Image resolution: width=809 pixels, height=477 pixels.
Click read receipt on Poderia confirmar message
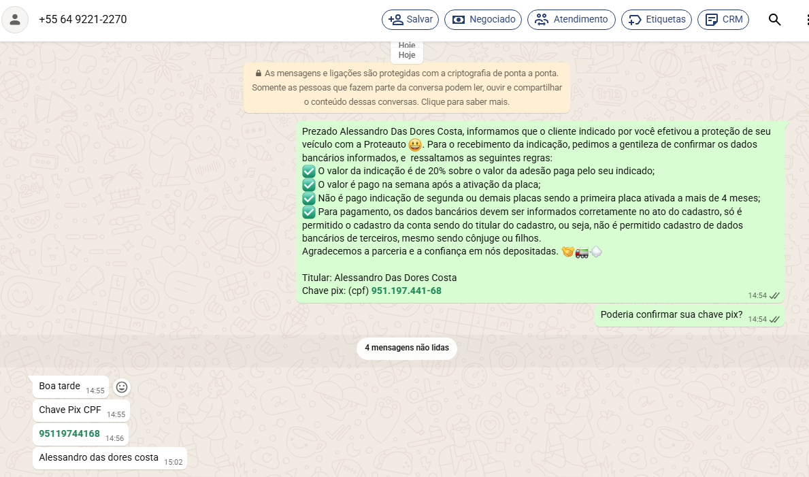774,319
